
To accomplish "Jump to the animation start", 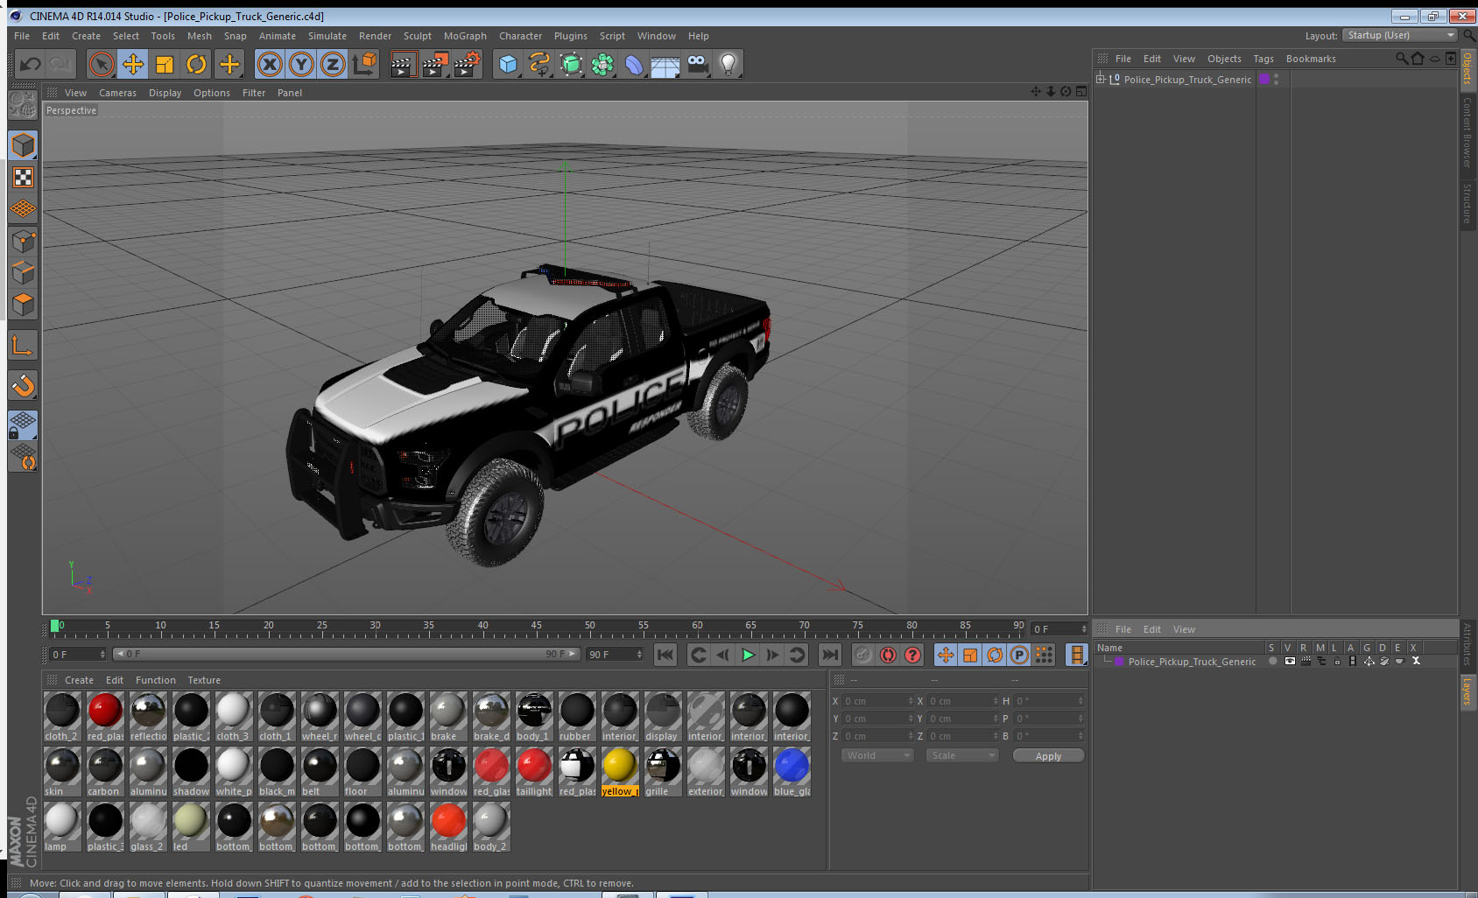I will click(x=665, y=655).
